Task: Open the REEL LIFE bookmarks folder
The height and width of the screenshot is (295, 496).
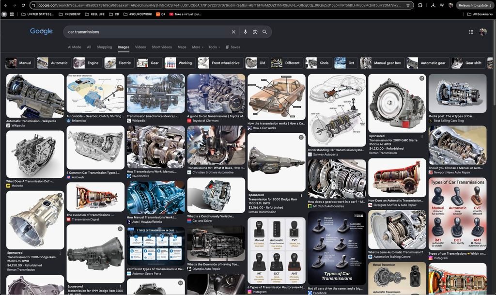Action: tap(94, 14)
